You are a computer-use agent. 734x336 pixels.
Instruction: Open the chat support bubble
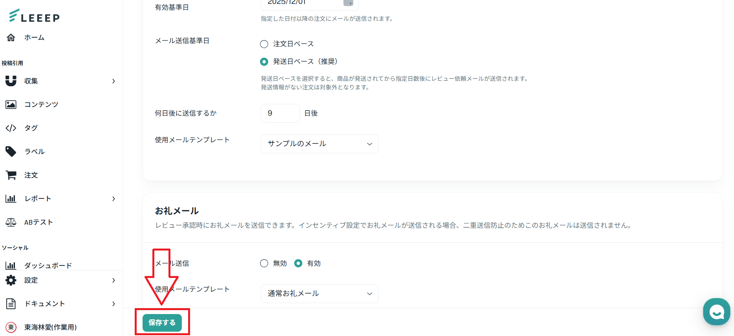tap(716, 312)
